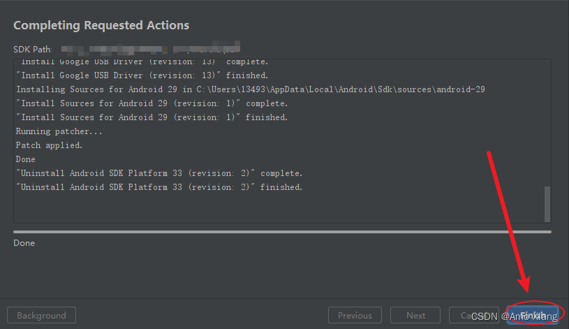This screenshot has height=329, width=569.
Task: Click the Background button
Action: point(41,315)
